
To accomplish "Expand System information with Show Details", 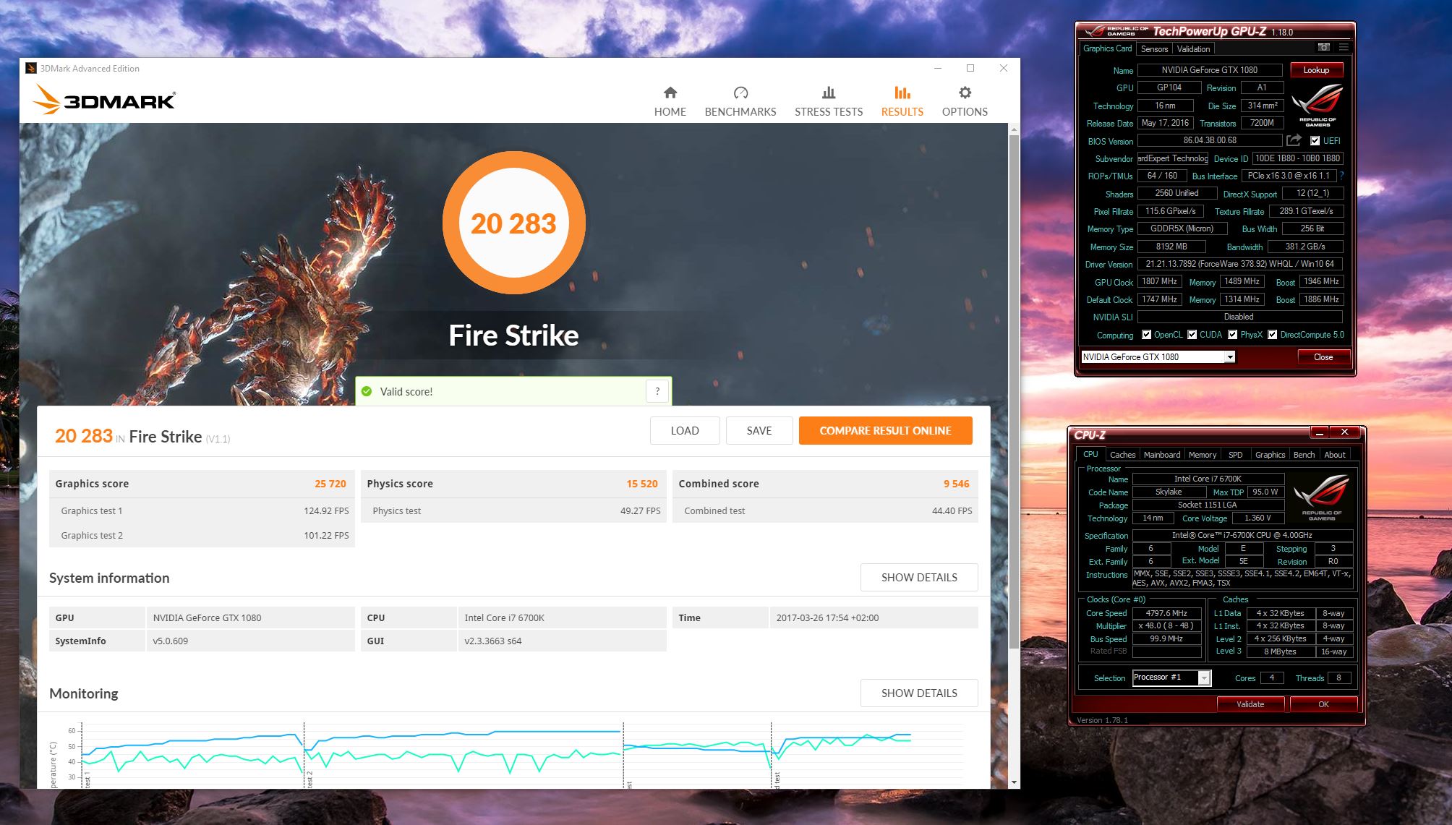I will 918,577.
